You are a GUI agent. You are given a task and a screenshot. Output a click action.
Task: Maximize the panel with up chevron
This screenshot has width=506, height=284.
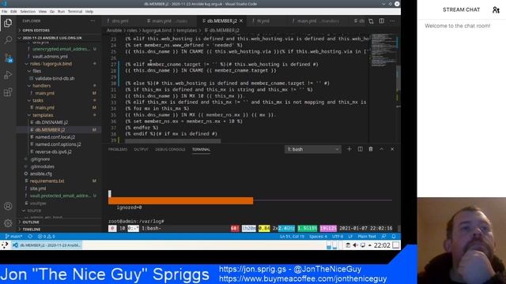381,149
